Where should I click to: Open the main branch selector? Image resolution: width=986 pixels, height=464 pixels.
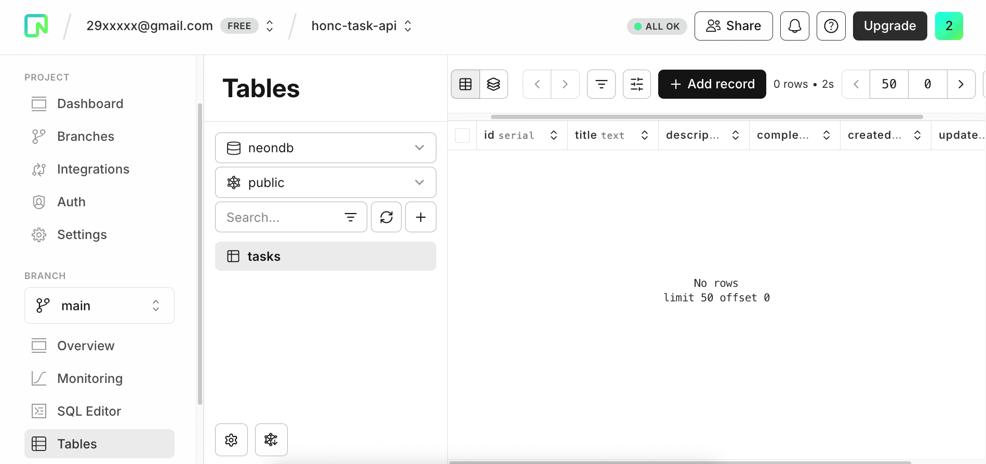pyautogui.click(x=99, y=306)
